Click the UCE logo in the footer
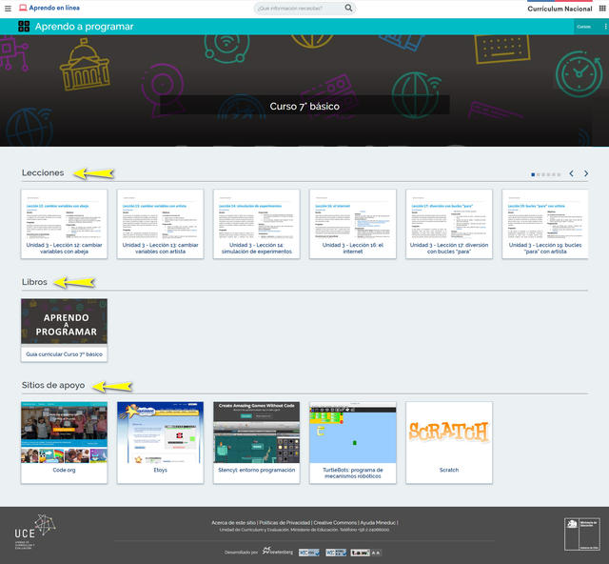609x564 pixels. pos(35,533)
